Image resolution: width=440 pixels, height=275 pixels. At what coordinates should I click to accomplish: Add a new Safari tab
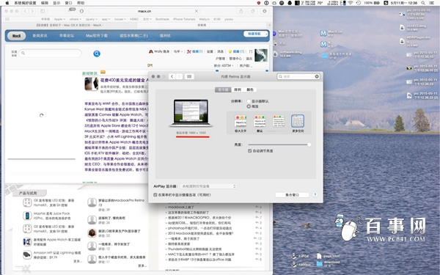click(269, 25)
